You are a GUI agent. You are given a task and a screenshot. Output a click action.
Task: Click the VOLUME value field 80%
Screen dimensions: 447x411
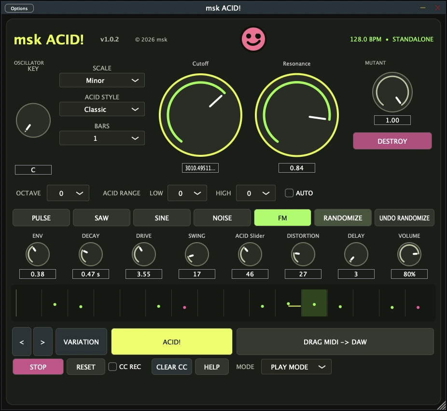409,274
